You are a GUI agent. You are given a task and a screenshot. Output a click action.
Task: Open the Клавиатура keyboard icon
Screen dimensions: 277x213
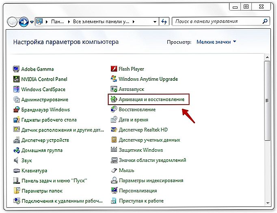[16, 171]
